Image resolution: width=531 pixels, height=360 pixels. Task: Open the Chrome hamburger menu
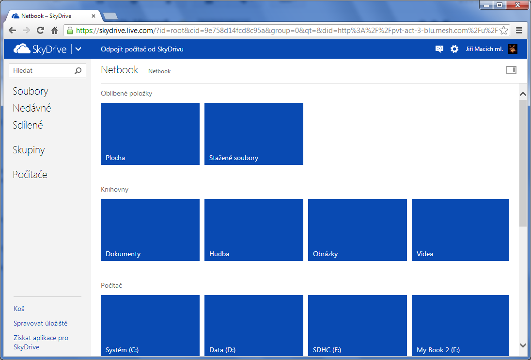[x=519, y=31]
